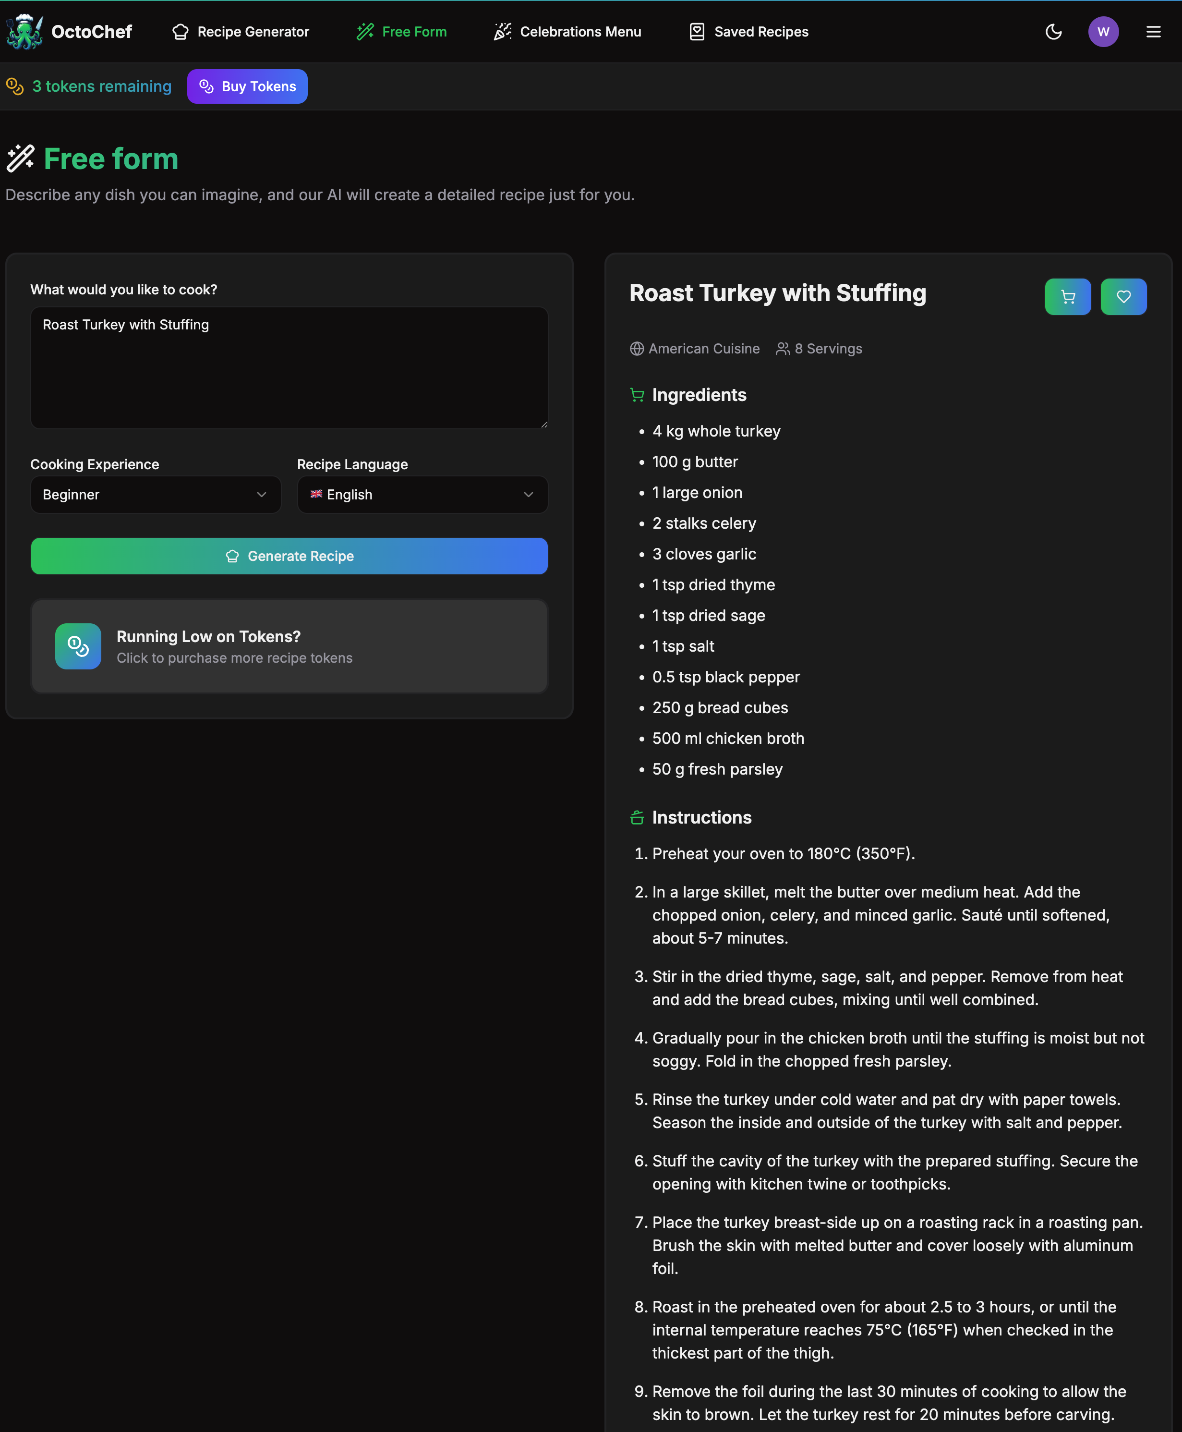Click Running Low on Tokens card
Screen dimensions: 1182x1432
coord(289,646)
